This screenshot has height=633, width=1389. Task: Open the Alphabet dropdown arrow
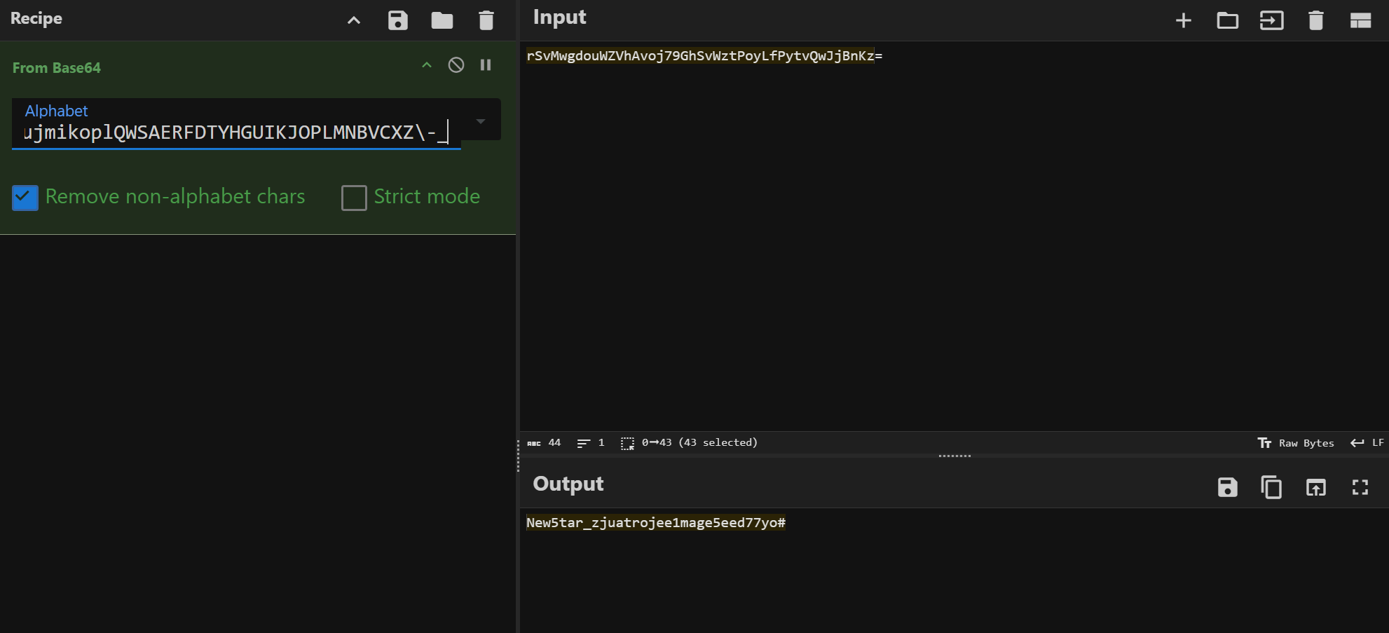tap(481, 121)
